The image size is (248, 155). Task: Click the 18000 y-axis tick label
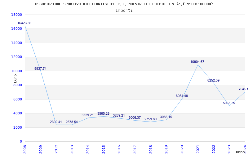click(17, 15)
